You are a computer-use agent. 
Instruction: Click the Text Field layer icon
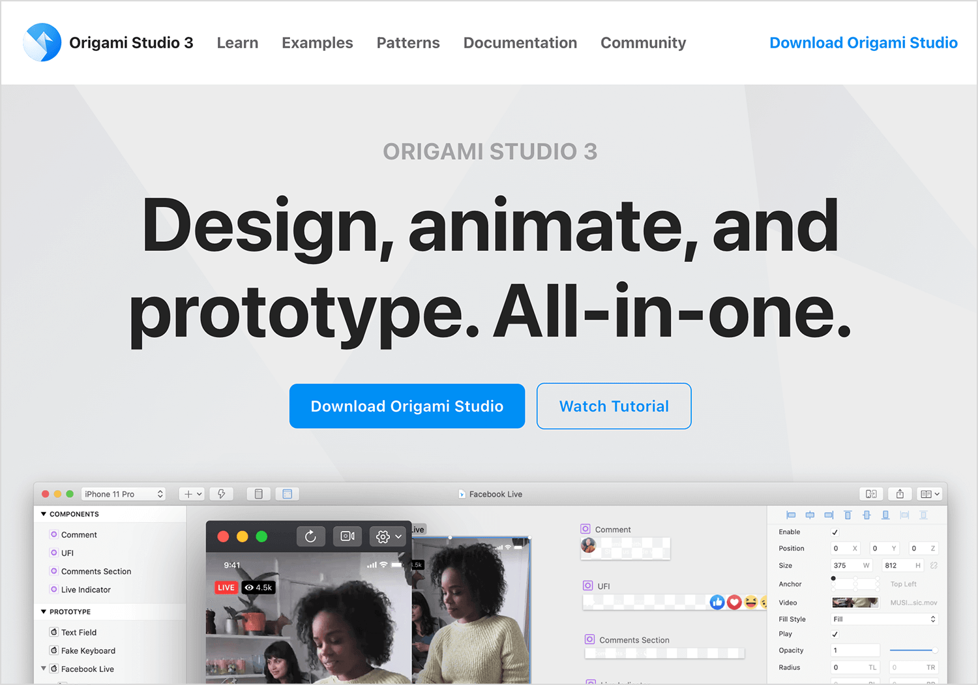click(54, 632)
